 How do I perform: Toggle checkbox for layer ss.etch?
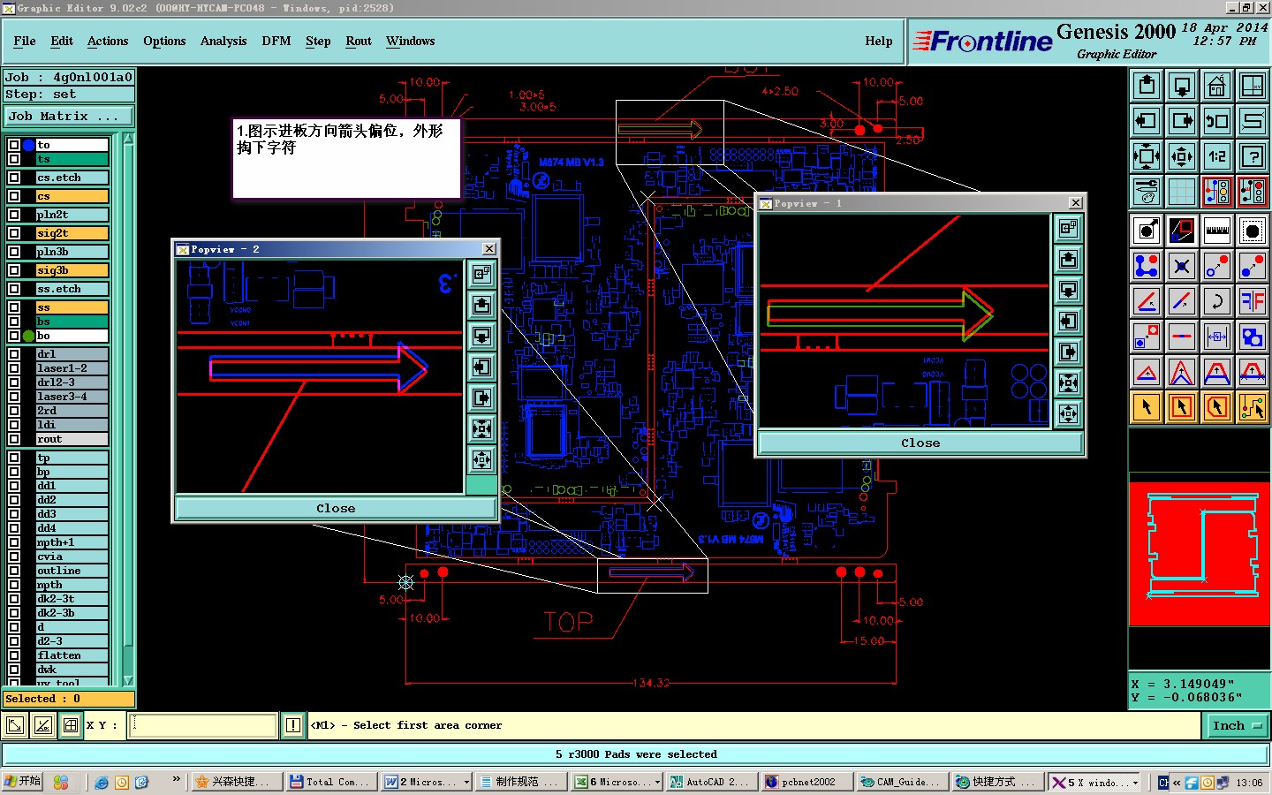click(x=14, y=289)
